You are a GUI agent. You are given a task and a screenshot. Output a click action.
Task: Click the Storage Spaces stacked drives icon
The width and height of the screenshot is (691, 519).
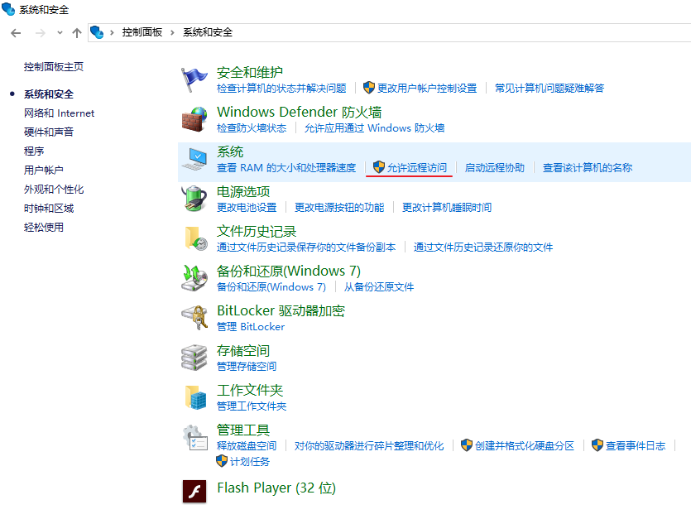(x=194, y=358)
